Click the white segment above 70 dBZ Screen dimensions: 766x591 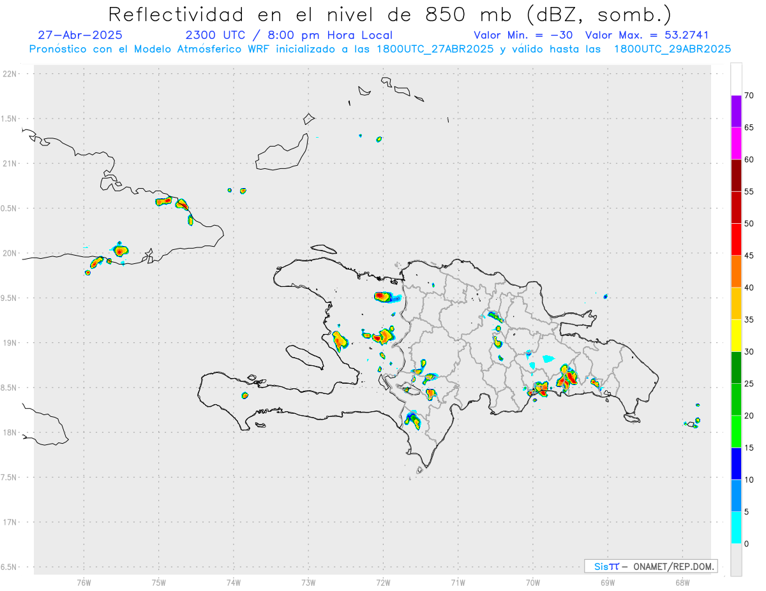[x=736, y=79]
